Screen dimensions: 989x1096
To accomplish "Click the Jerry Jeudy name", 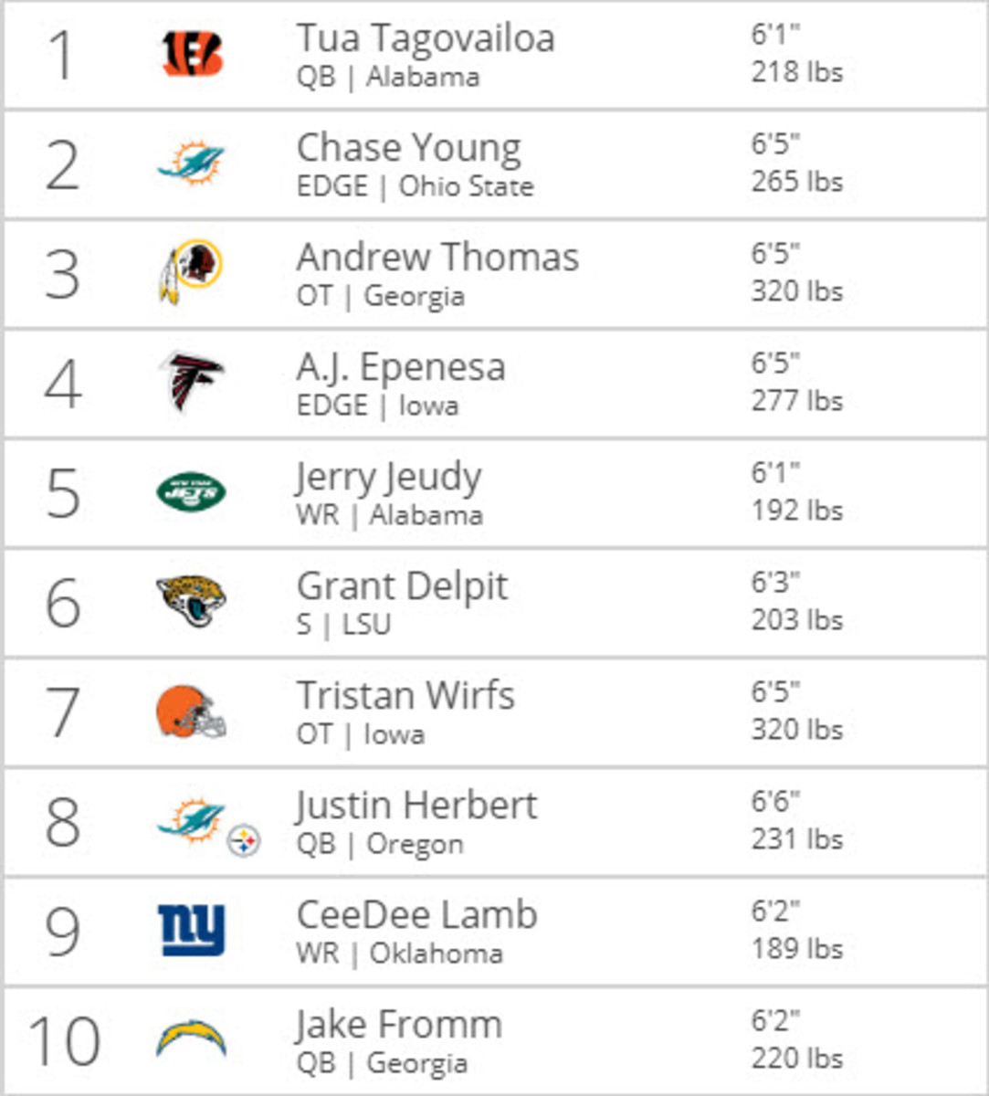I will click(388, 478).
